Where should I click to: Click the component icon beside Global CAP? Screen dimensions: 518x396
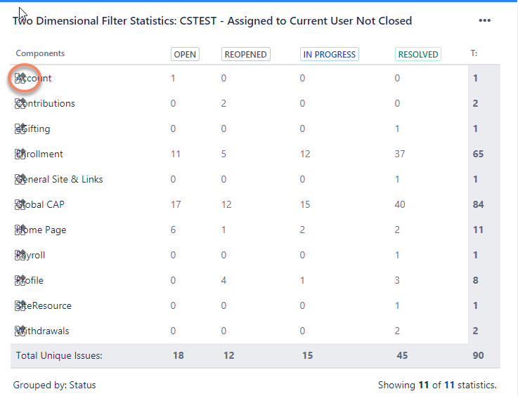pyautogui.click(x=20, y=204)
